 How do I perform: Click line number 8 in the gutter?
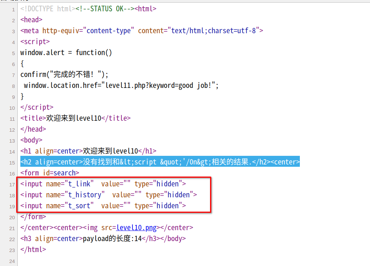[x=14, y=86]
